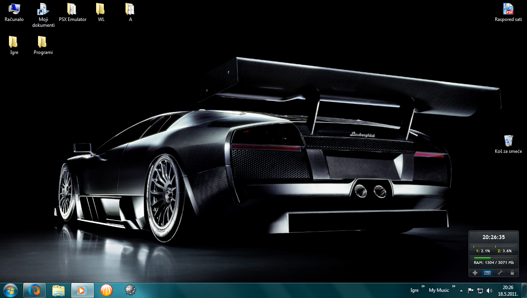Image resolution: width=527 pixels, height=298 pixels.
Task: Show hidden system tray icons
Action: pyautogui.click(x=461, y=290)
